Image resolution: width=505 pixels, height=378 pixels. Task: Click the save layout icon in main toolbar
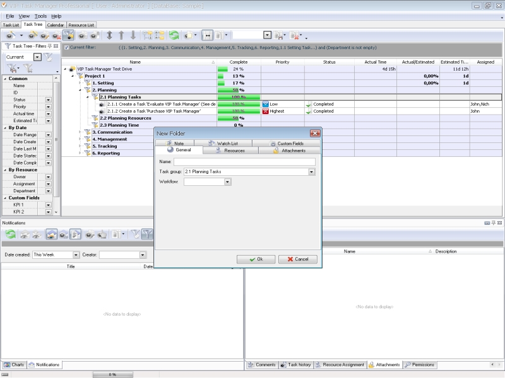[x=278, y=35]
